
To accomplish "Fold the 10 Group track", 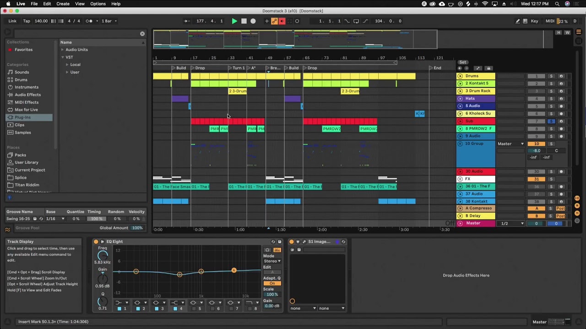I will [460, 143].
